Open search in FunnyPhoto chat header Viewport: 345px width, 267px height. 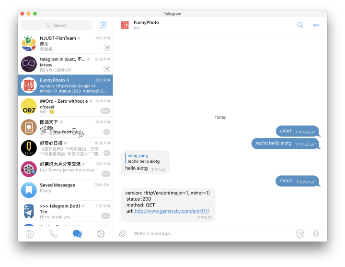(x=300, y=25)
